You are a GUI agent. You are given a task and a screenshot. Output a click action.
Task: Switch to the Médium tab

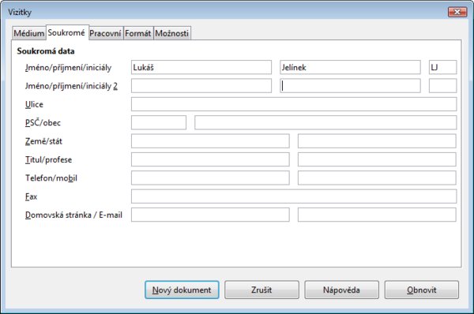[x=29, y=33]
